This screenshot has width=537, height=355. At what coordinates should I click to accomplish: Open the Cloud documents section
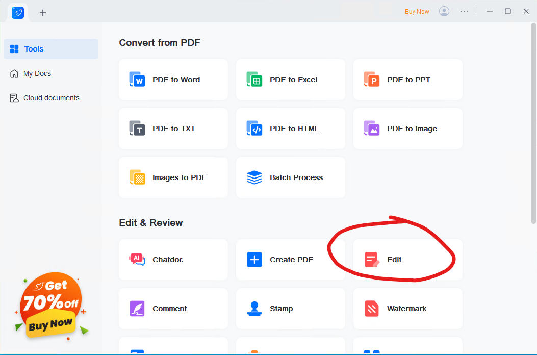[50, 98]
